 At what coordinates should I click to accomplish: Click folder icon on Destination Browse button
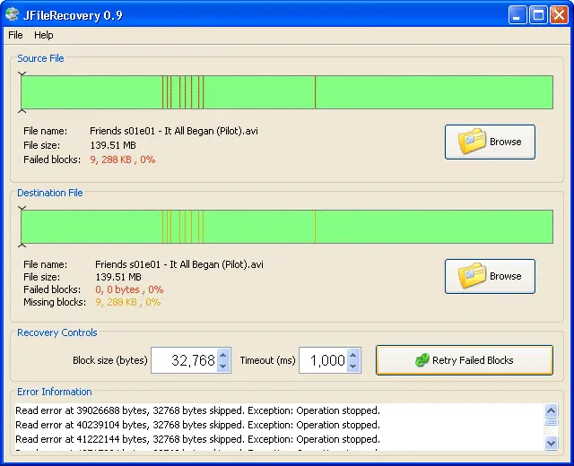pyautogui.click(x=472, y=275)
